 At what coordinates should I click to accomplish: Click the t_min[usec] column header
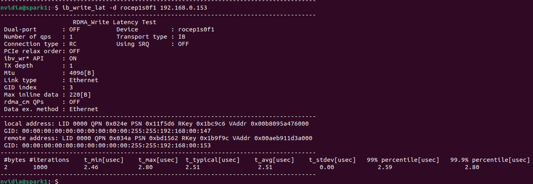[x=104, y=160]
